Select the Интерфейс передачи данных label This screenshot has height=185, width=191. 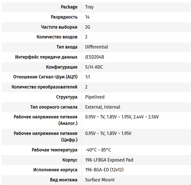(x=46, y=57)
